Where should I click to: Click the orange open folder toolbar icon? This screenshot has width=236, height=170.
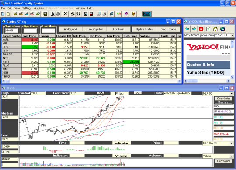click(x=21, y=14)
